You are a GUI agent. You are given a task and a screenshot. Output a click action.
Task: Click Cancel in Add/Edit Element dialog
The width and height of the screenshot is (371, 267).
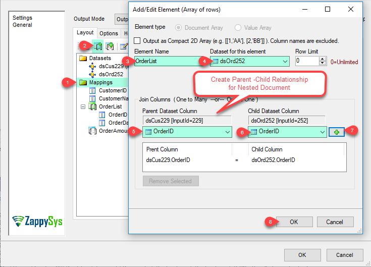pyautogui.click(x=335, y=222)
